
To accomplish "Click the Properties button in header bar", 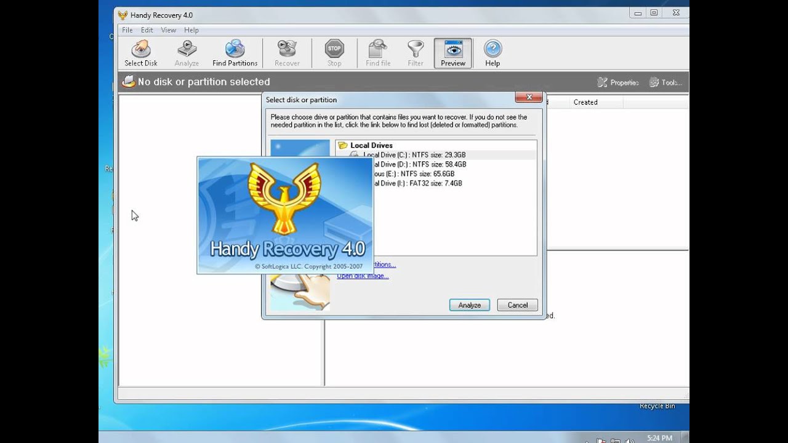I will 618,82.
